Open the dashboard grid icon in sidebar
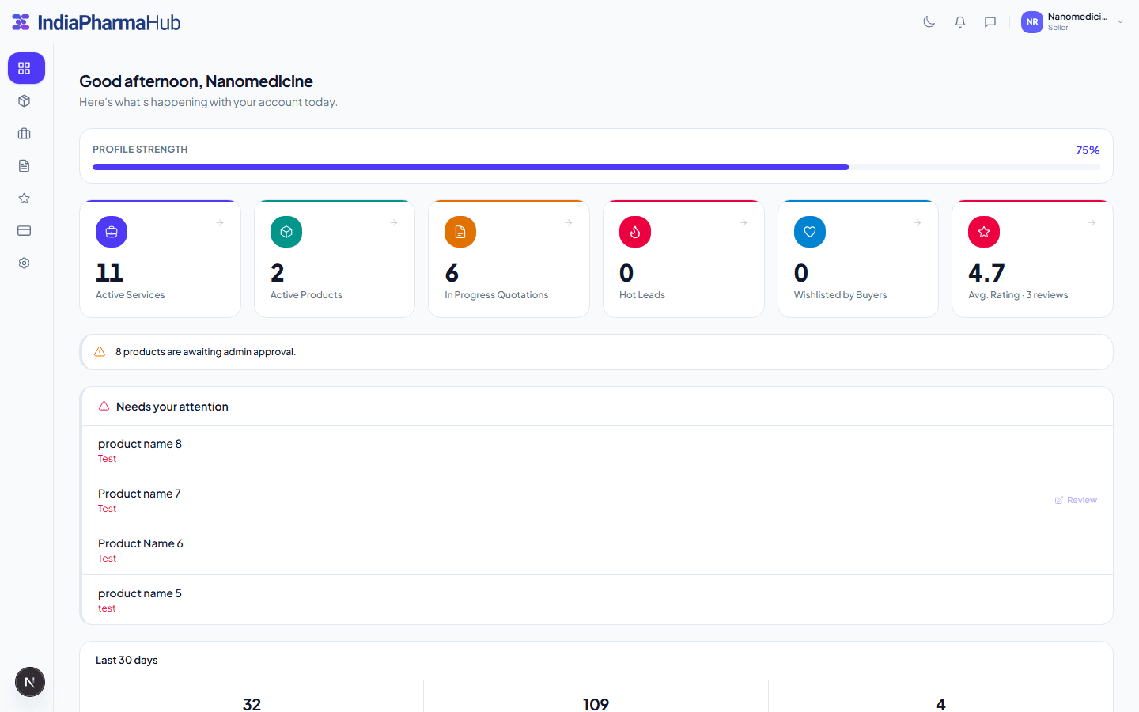 point(26,68)
